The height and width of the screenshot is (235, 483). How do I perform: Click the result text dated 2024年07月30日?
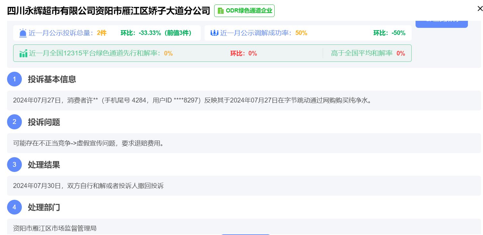[88, 186]
